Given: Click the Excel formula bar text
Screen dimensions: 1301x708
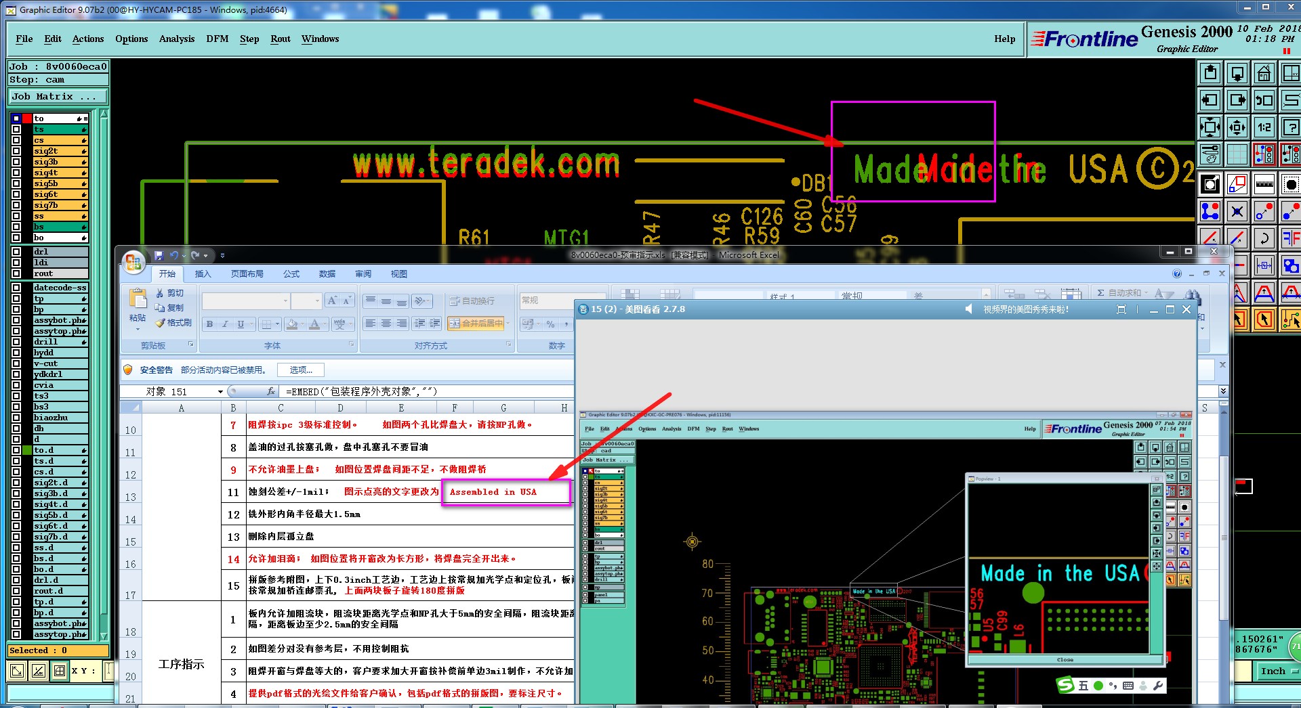Looking at the screenshot, I should (361, 391).
